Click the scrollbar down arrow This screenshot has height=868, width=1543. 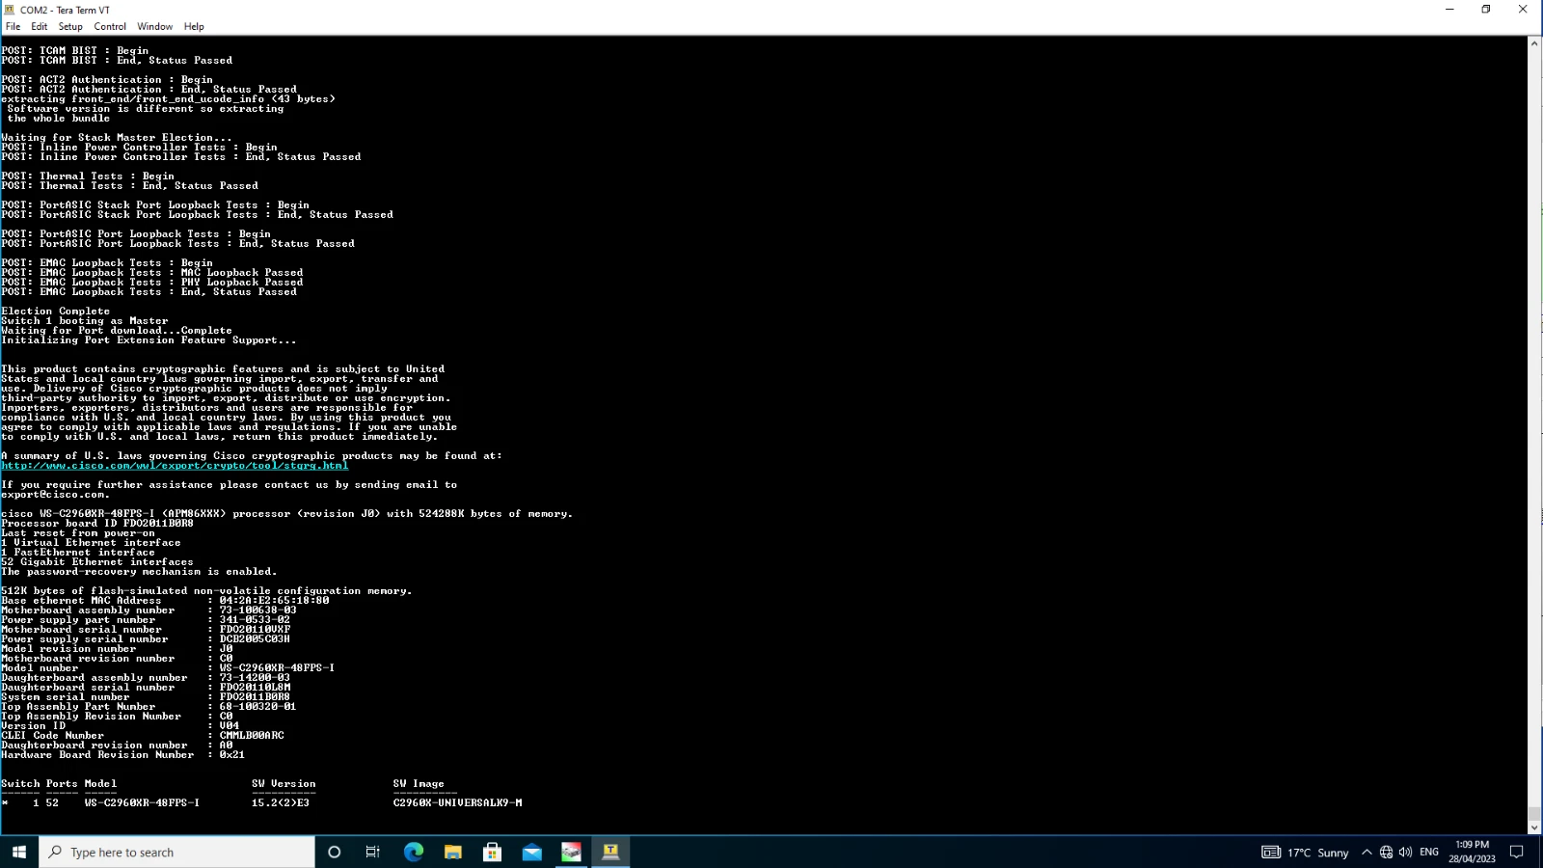[1534, 827]
